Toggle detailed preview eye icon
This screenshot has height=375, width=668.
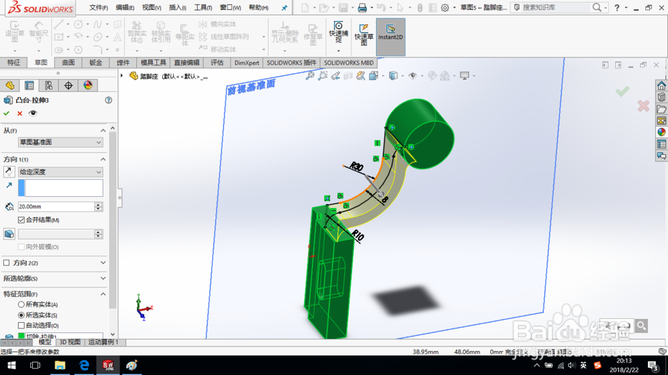coord(33,113)
